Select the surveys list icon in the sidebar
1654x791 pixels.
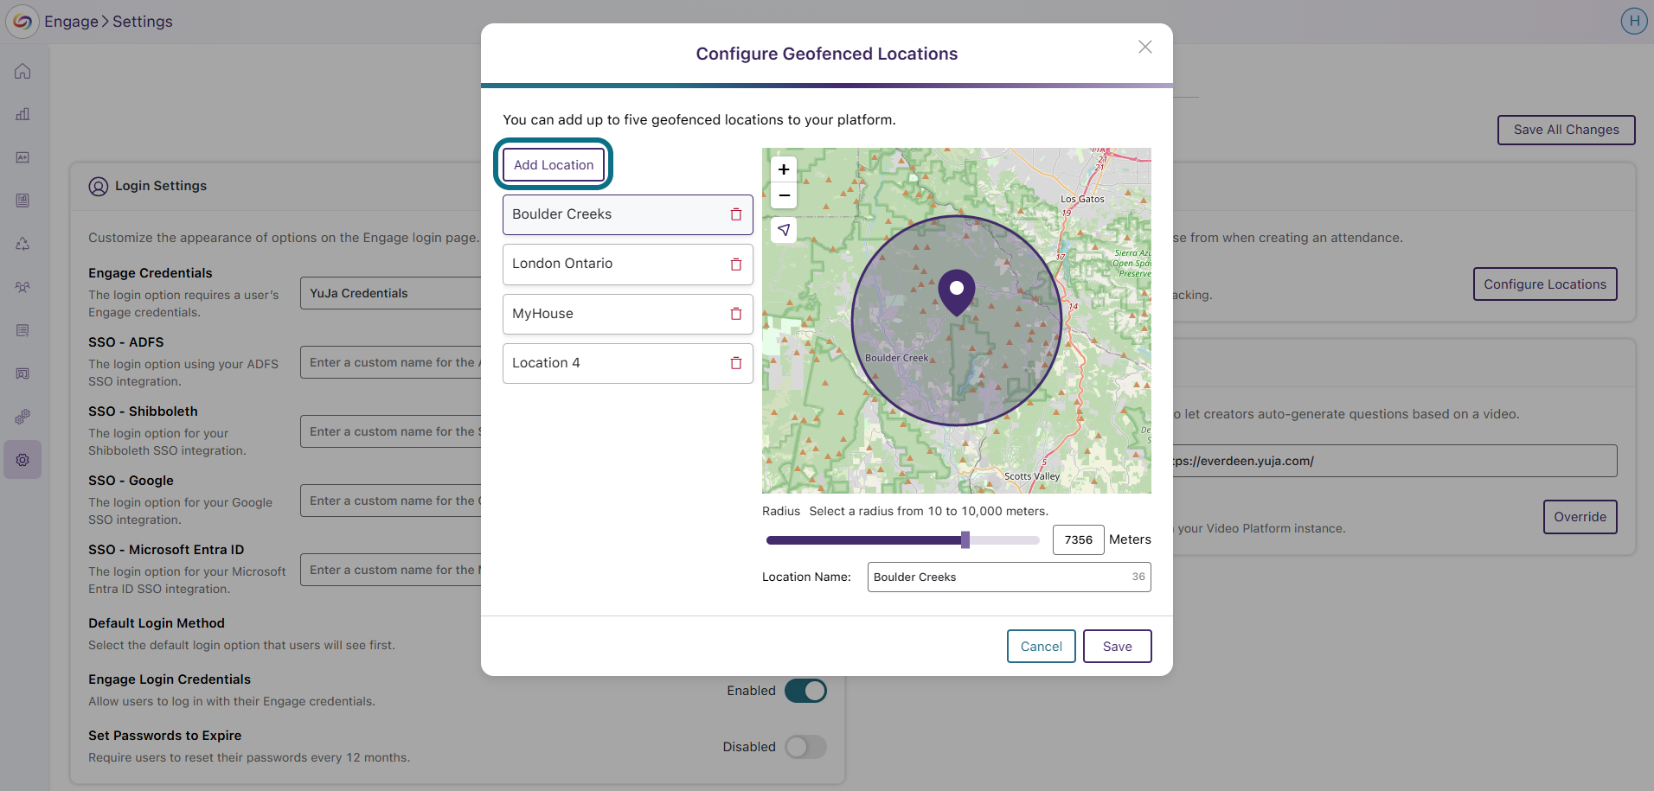coord(22,330)
